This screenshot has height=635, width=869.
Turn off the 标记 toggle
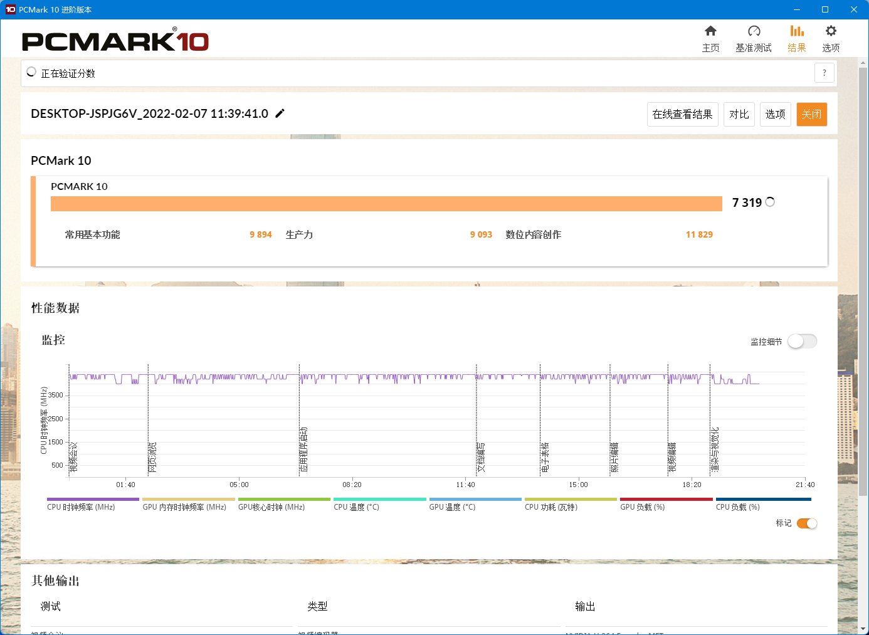click(x=807, y=523)
